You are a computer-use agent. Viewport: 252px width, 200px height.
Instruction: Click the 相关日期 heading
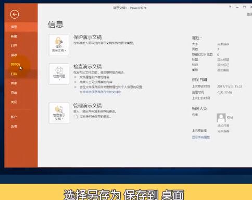[x=199, y=80]
